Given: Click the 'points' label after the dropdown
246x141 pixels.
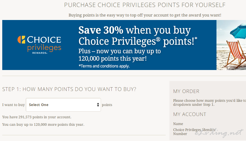Looking at the screenshot, I should (107, 105).
